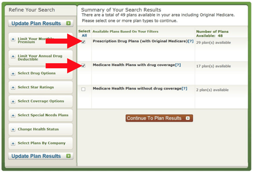Click the plus icon beside Select Star Ratings

(13, 87)
